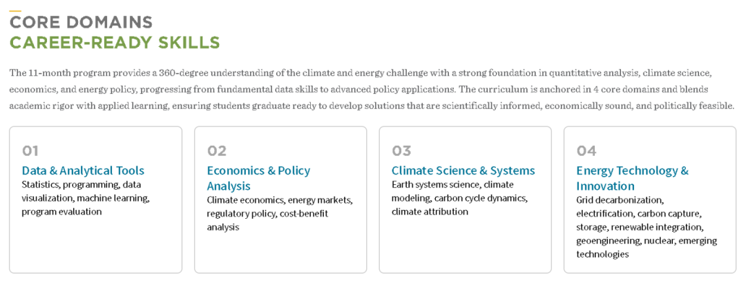
Task: Open the Data & Analytical Tools heading
Action: tap(83, 170)
